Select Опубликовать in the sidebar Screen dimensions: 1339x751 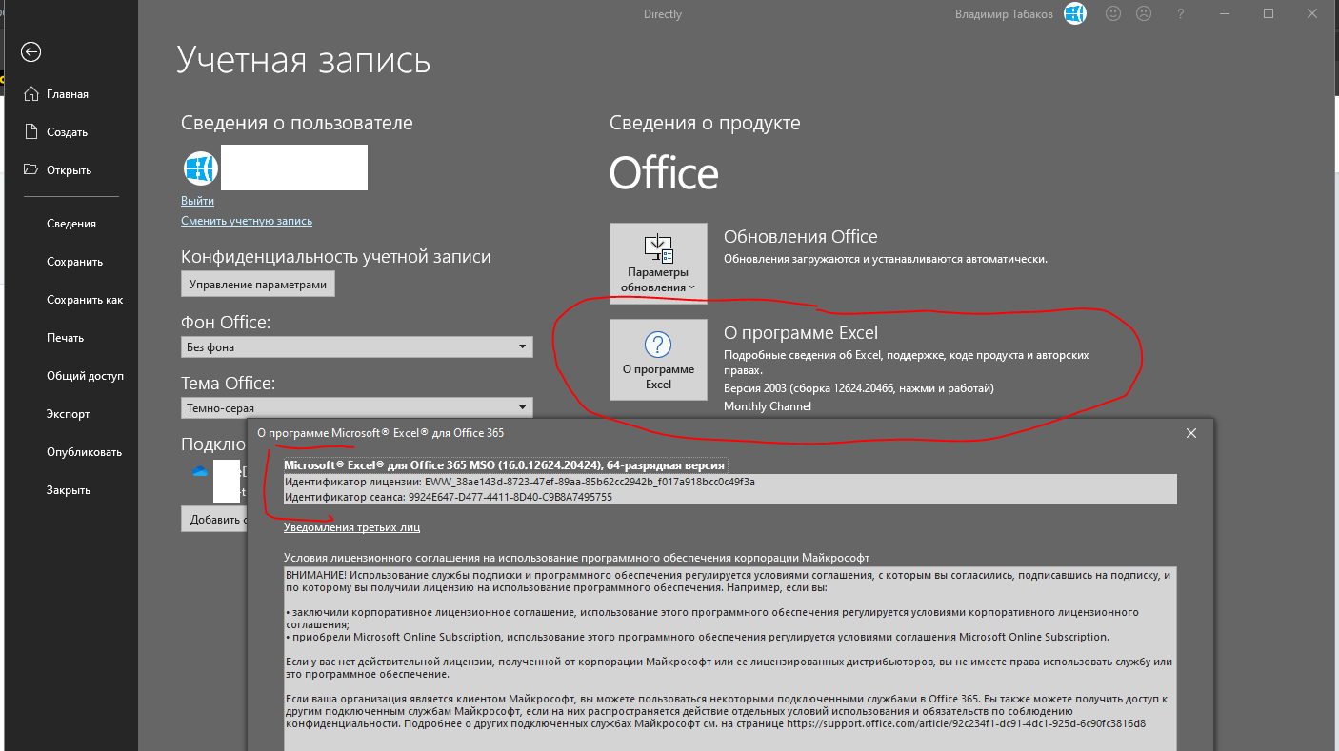(x=84, y=452)
